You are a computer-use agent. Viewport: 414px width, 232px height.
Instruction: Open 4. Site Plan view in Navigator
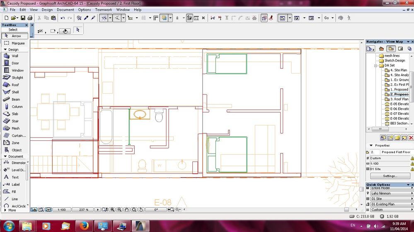pyautogui.click(x=398, y=70)
